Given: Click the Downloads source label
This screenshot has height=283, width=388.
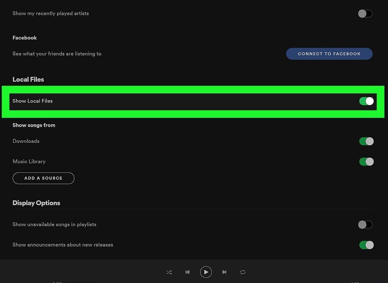Looking at the screenshot, I should pos(26,141).
